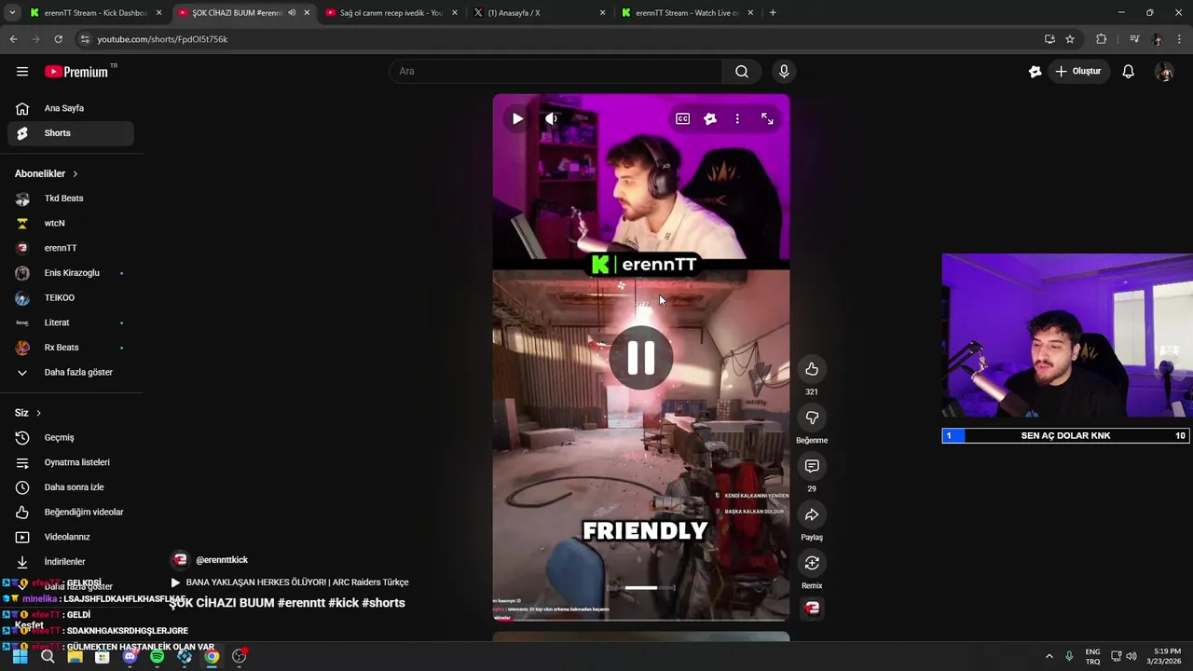The width and height of the screenshot is (1193, 671).
Task: Open Oynatma listeleri playlists
Action: click(x=71, y=462)
